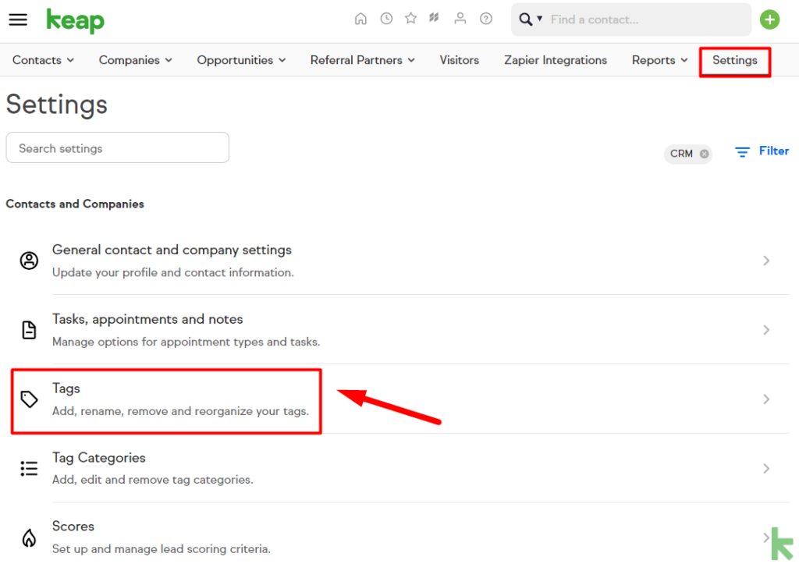Open the hamburger main menu
This screenshot has height=564, width=799.
(x=18, y=20)
